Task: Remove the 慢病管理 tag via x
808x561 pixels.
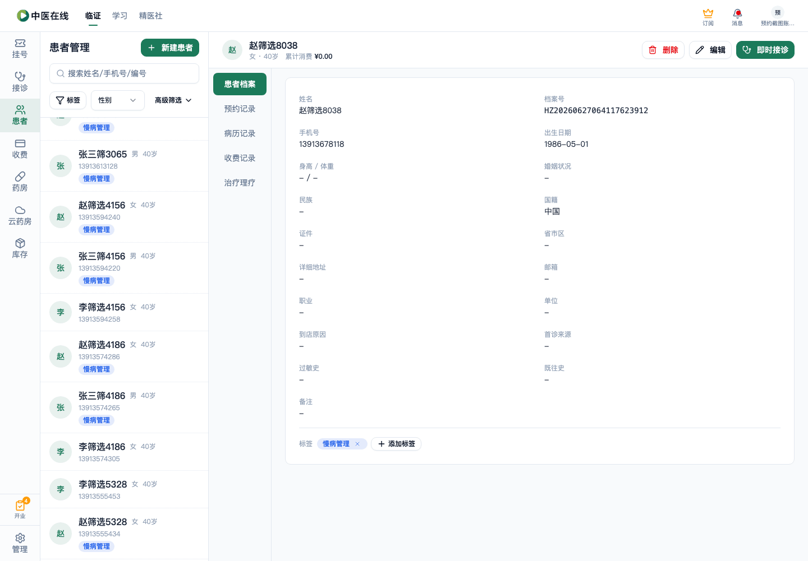Action: (x=357, y=444)
